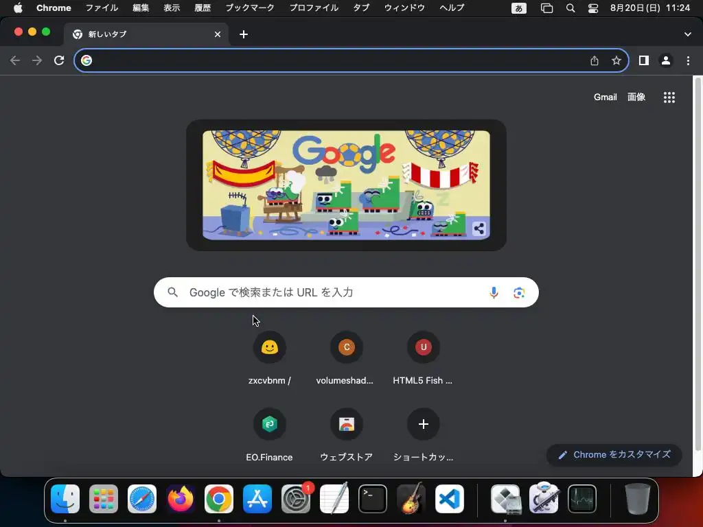Open the Chrome three-dot menu
Image resolution: width=703 pixels, height=527 pixels.
(688, 60)
